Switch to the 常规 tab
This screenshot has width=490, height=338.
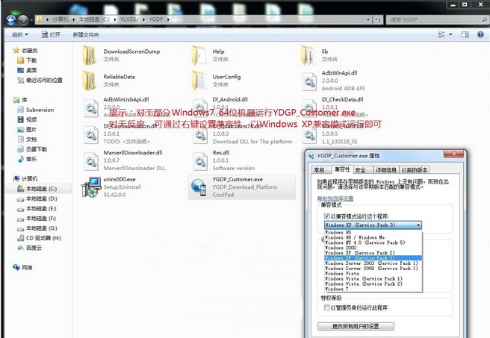point(320,170)
